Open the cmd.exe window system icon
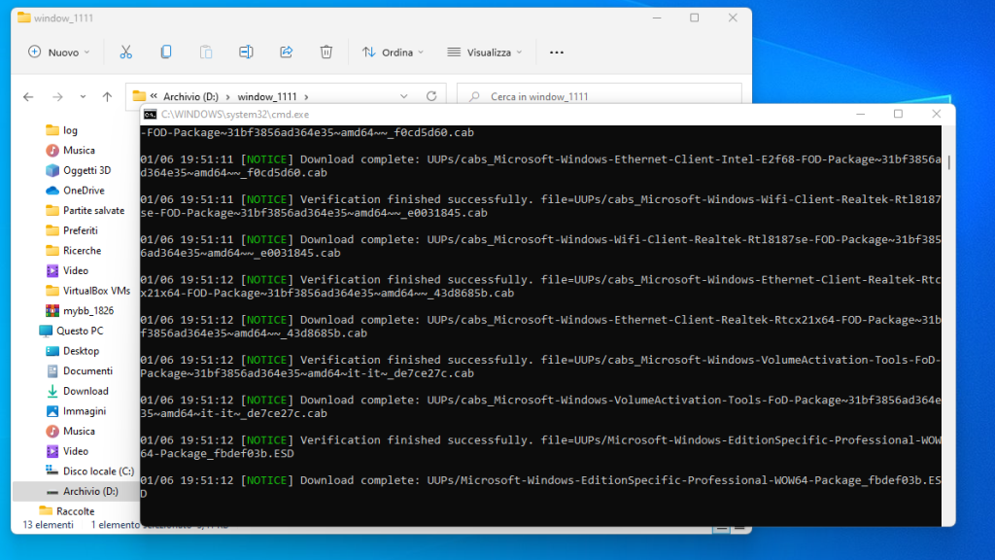 pyautogui.click(x=151, y=115)
